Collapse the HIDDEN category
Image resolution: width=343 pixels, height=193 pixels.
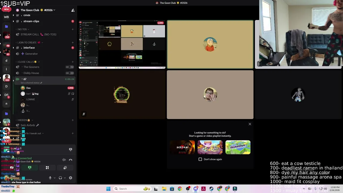tap(25, 120)
